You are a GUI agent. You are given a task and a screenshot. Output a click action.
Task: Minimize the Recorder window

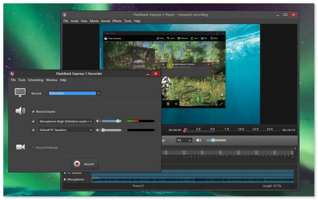148,74
